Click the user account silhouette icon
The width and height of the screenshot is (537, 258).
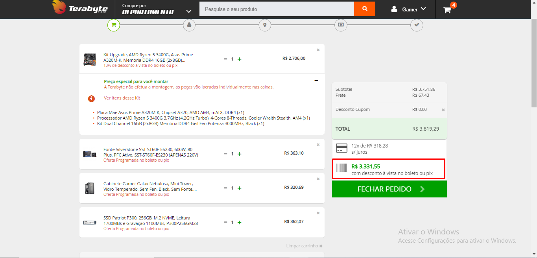[x=394, y=9]
